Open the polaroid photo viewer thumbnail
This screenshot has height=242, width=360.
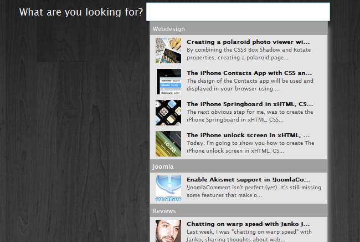pos(168,51)
